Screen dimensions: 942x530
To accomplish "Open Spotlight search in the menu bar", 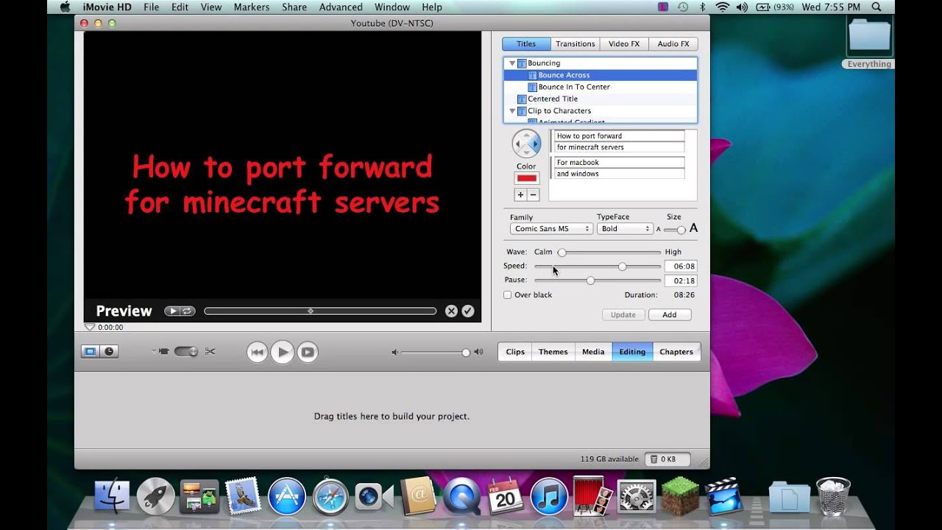I will [877, 7].
